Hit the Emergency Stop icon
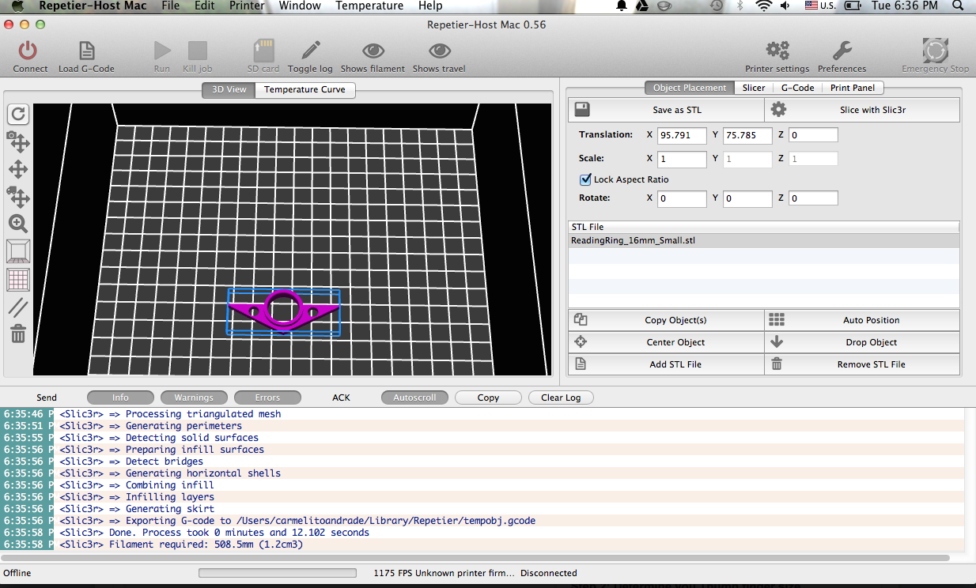This screenshot has width=976, height=588. 936,51
